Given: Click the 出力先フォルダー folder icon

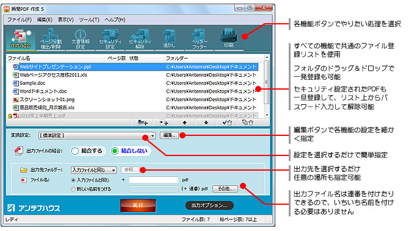Looking at the screenshot, I should click(23, 170).
